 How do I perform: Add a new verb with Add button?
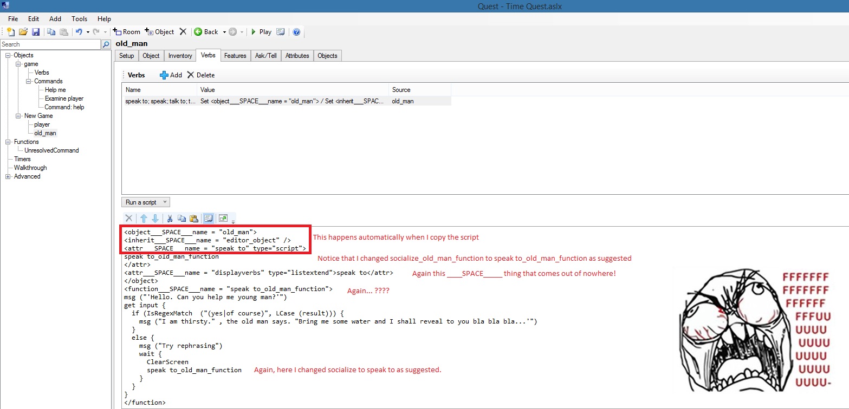171,75
